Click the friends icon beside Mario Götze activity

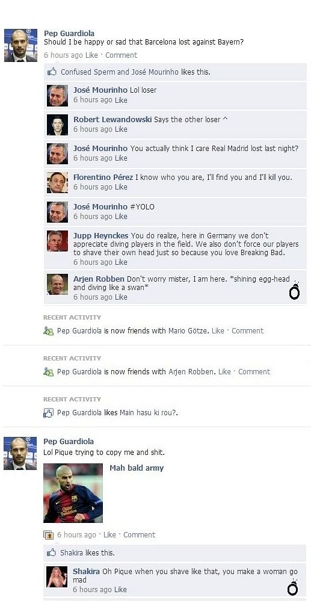[48, 331]
